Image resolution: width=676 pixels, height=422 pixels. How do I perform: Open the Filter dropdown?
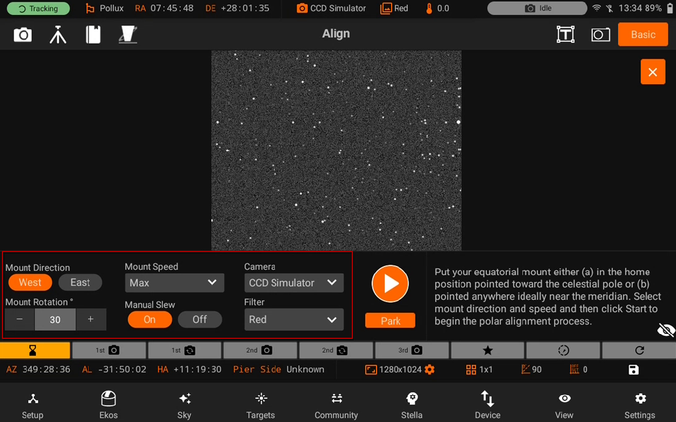tap(294, 320)
